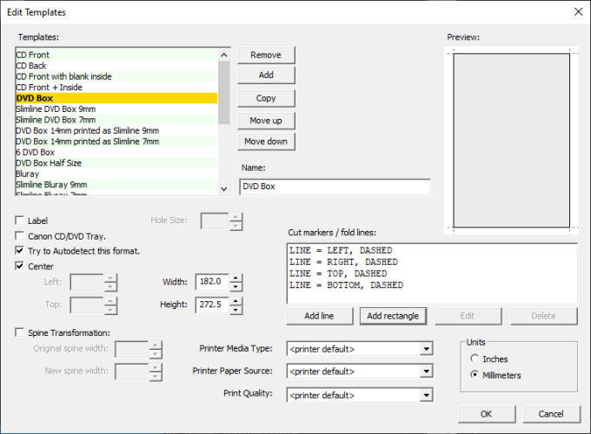Screen dimensions: 591x434
Task: Toggle the Center checkbox
Action: point(20,266)
